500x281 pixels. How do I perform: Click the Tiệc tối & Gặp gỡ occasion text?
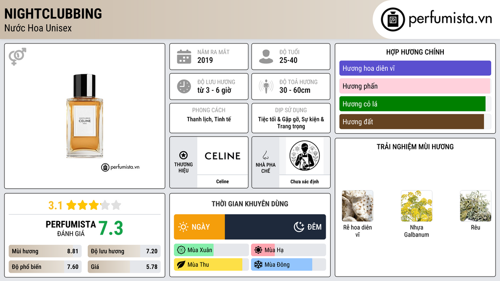click(x=291, y=122)
